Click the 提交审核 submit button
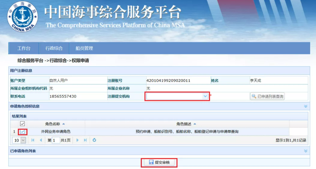This screenshot has height=169, width=316. click(159, 162)
